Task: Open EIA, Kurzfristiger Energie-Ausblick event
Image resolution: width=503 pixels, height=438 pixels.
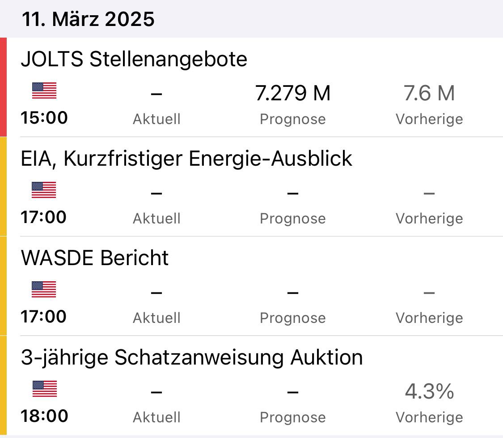Action: [x=186, y=159]
